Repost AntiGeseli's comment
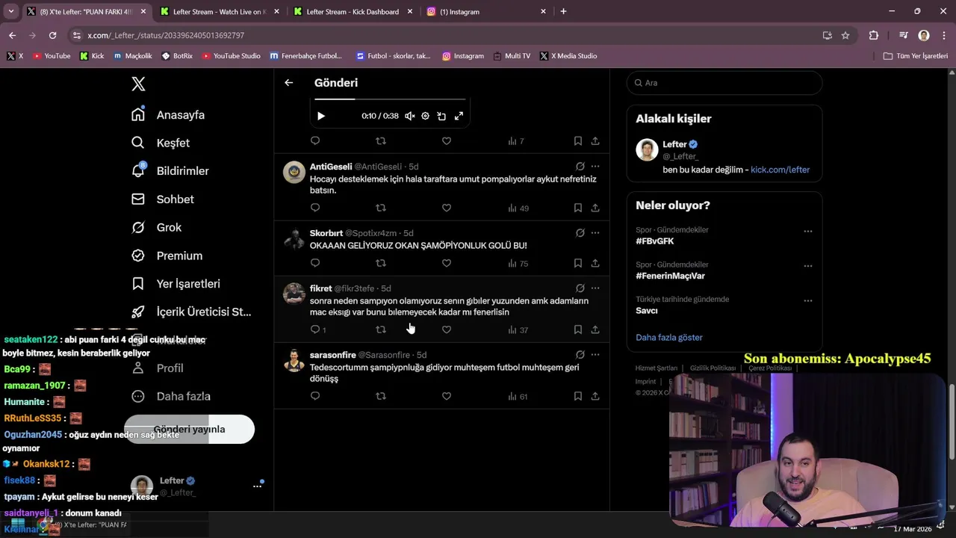This screenshot has height=538, width=956. point(381,208)
